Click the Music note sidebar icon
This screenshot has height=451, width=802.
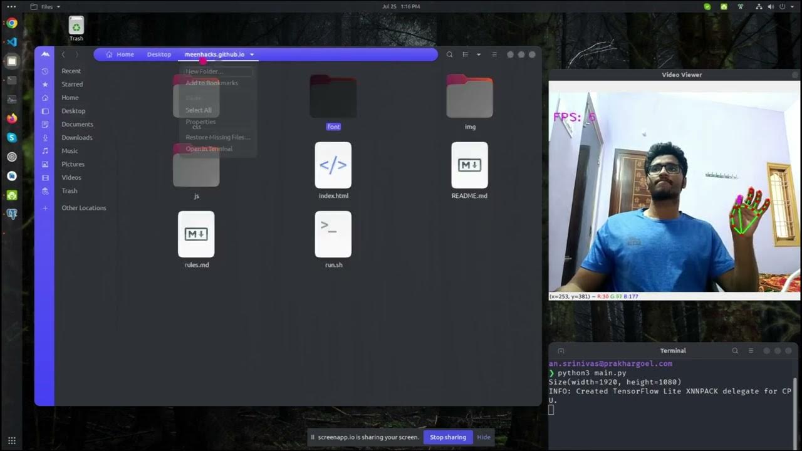point(45,151)
